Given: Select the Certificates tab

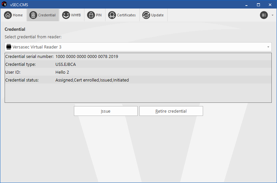Looking at the screenshot, I should 122,15.
